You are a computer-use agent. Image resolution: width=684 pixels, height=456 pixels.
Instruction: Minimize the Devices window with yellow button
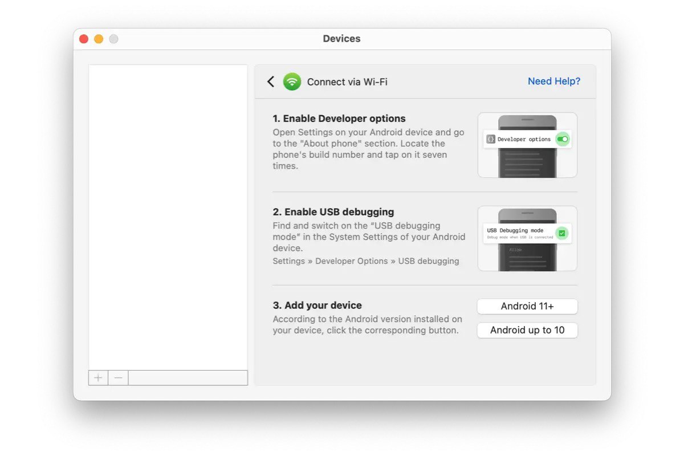pos(99,39)
